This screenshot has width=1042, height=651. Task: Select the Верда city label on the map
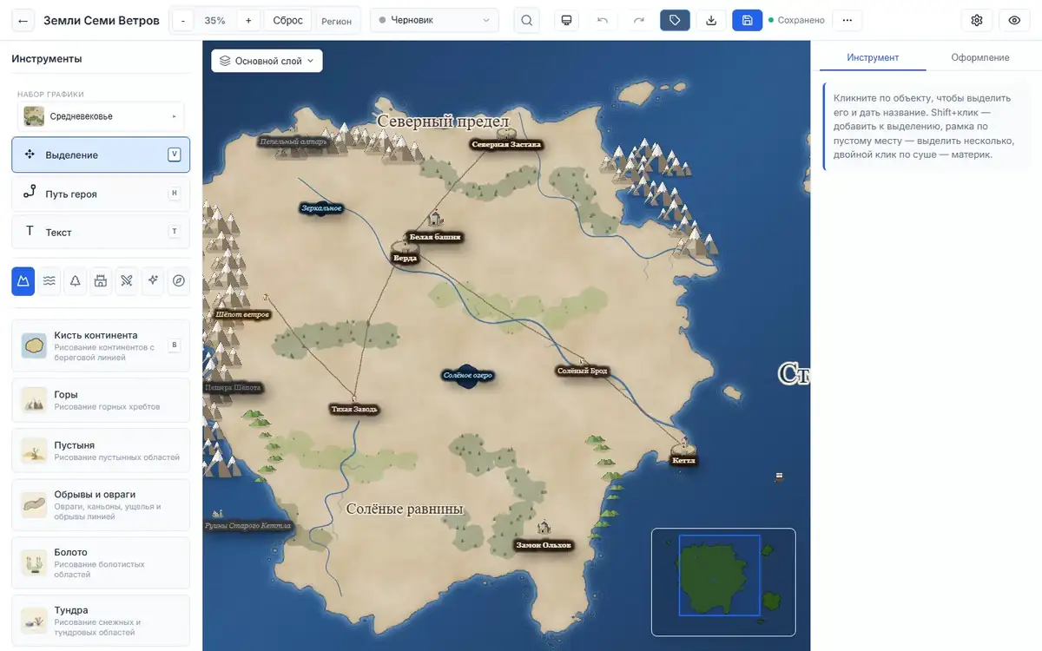pyautogui.click(x=405, y=258)
